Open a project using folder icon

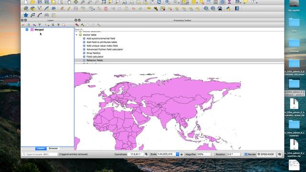33,2
